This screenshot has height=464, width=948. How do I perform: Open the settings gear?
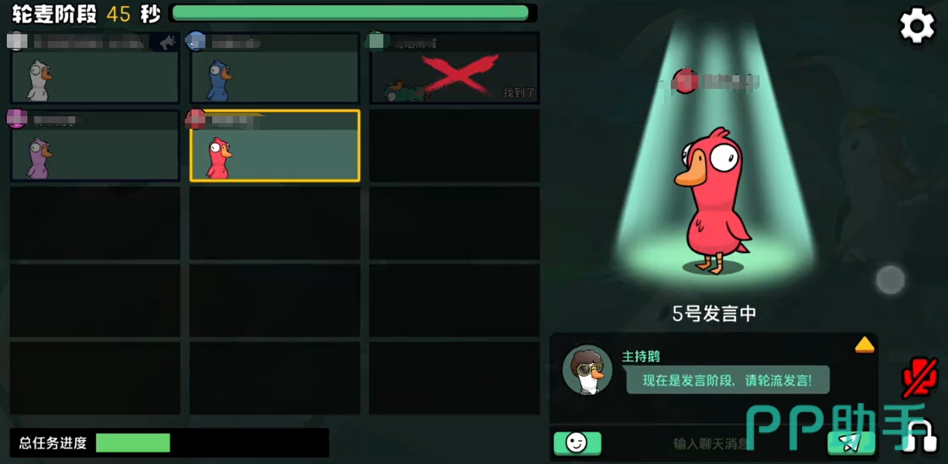pyautogui.click(x=917, y=25)
